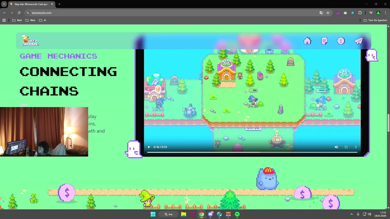Open the green Chrome profile avatar
The width and height of the screenshot is (390, 219).
pos(378,13)
